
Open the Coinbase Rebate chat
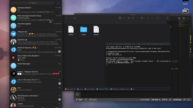pyautogui.click(x=36, y=10)
